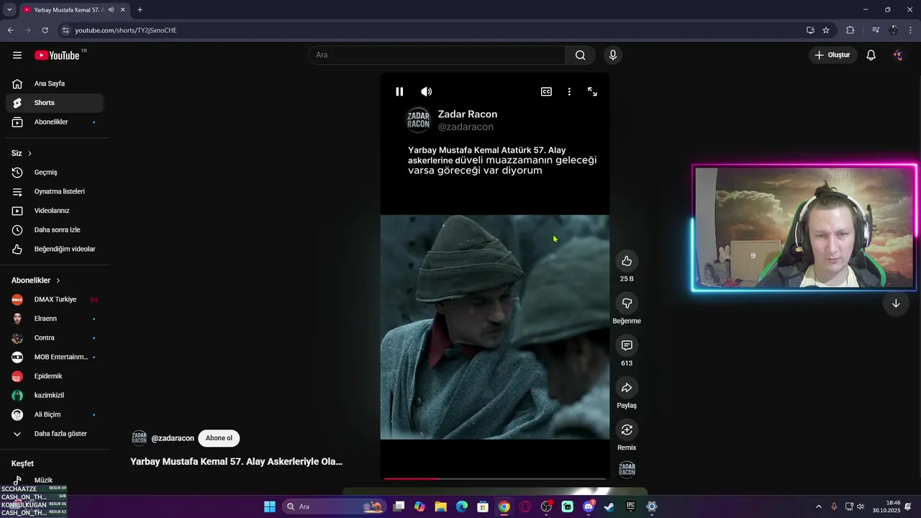
Task: Subscribe with the Abone ol button
Action: tap(219, 438)
